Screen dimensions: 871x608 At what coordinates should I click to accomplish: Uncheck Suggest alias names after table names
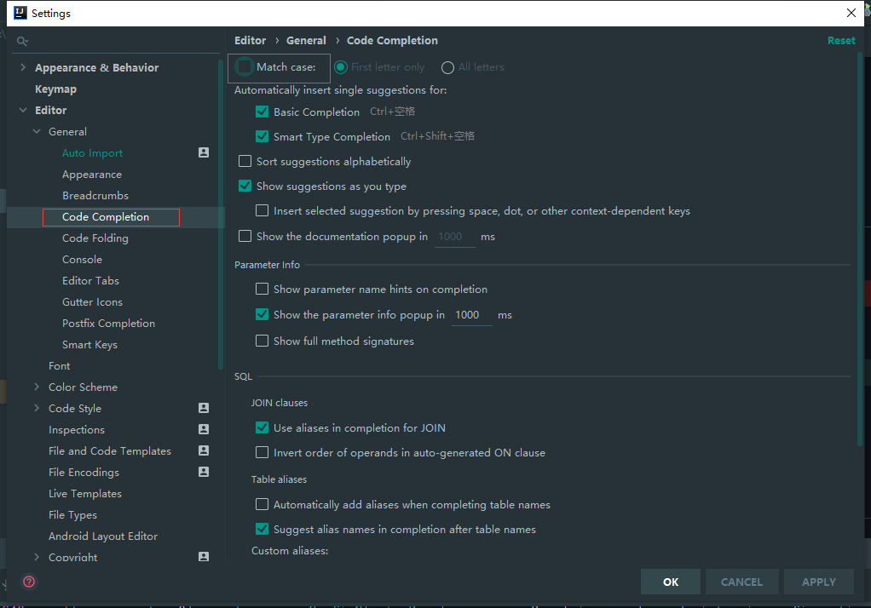coord(262,529)
